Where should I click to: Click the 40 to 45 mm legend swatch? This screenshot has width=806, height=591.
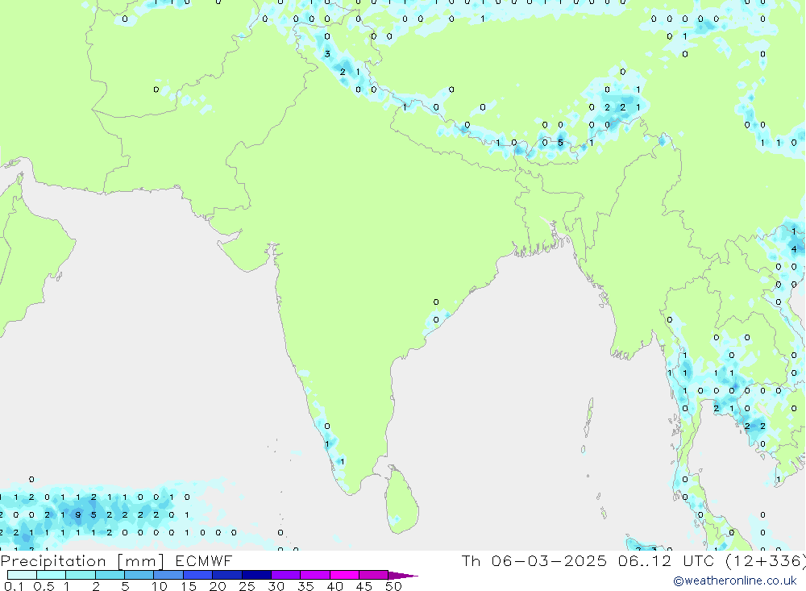(x=344, y=575)
